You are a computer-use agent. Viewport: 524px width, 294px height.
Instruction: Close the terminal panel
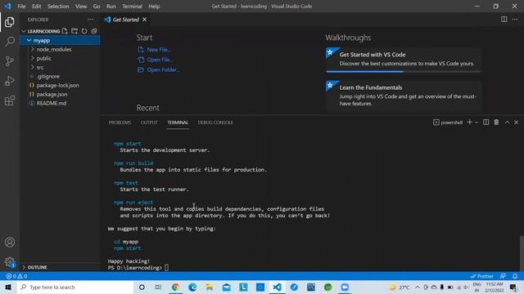click(x=517, y=122)
